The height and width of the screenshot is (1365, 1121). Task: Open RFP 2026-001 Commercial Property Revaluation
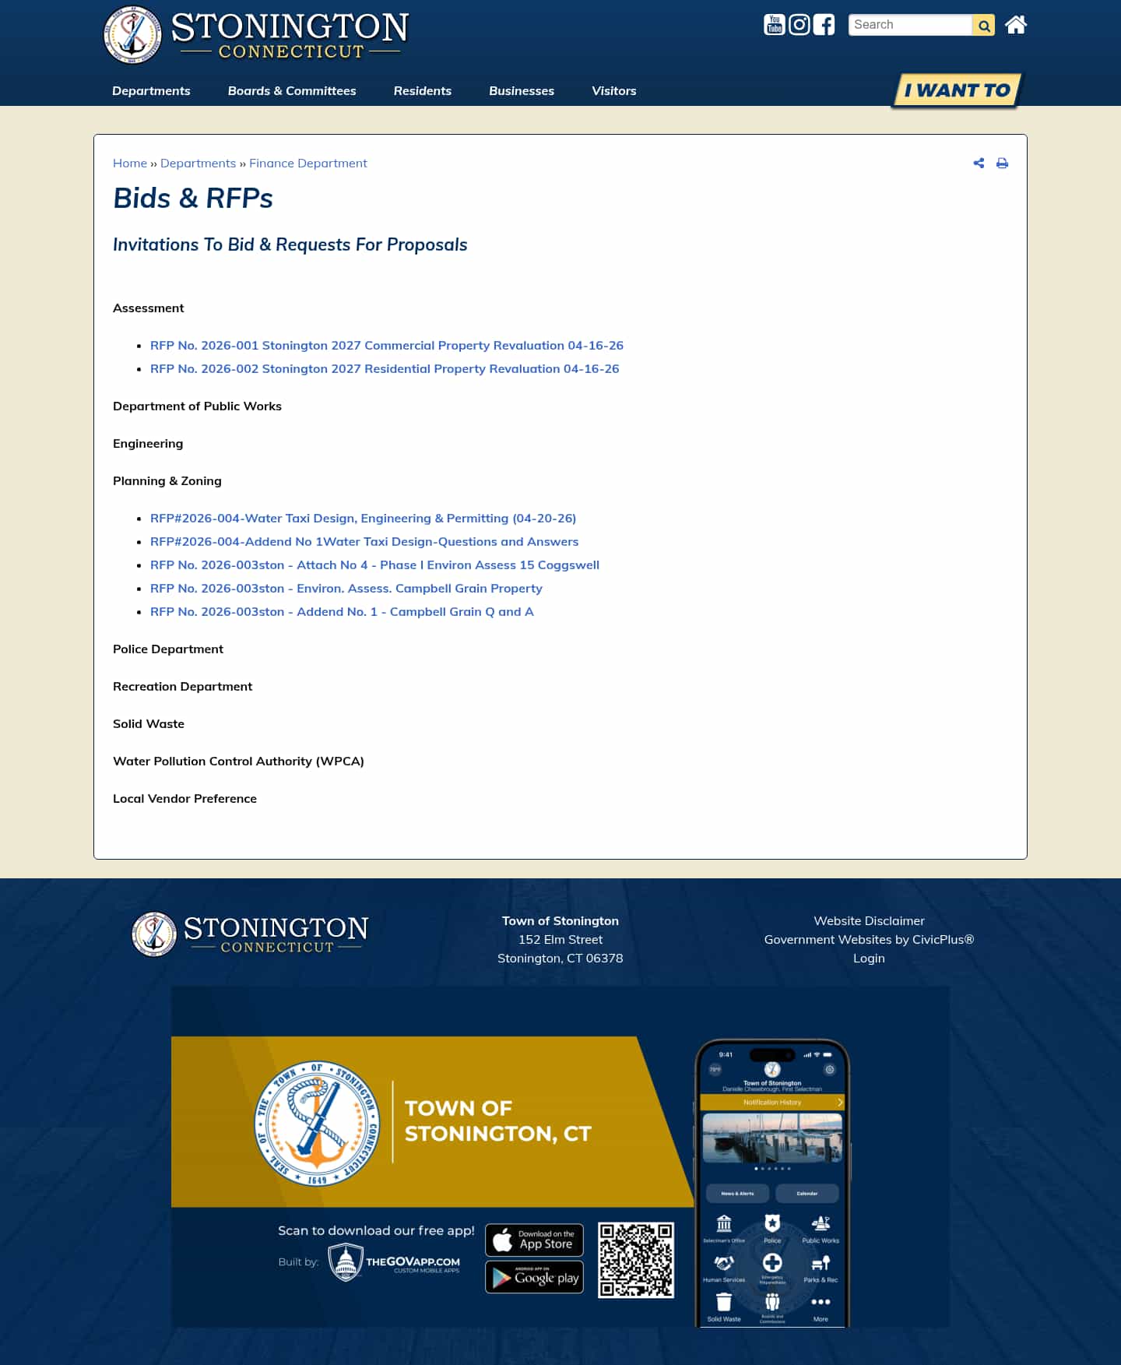click(387, 345)
